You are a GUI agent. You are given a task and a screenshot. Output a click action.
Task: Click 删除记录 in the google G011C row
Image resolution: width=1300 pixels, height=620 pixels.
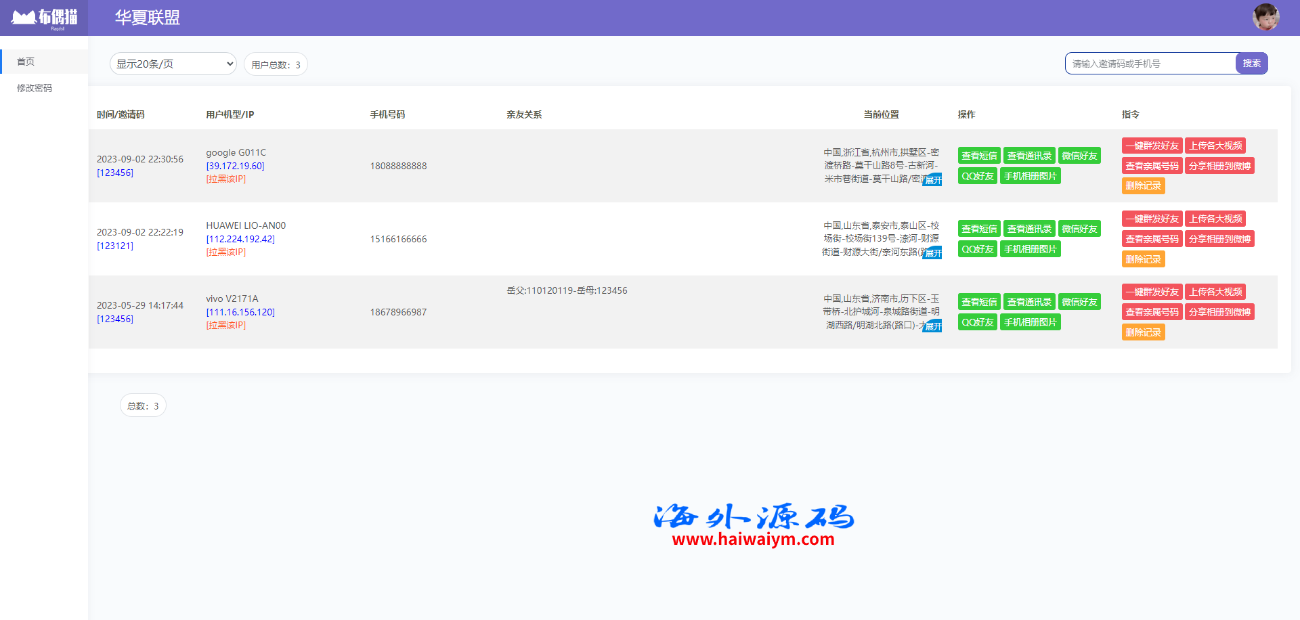1142,185
